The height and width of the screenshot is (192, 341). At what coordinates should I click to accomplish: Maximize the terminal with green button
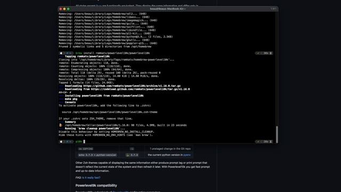(x=68, y=9)
